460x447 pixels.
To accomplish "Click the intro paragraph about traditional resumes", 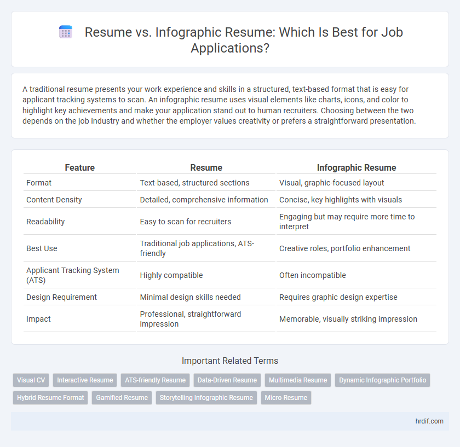I will pos(219,105).
